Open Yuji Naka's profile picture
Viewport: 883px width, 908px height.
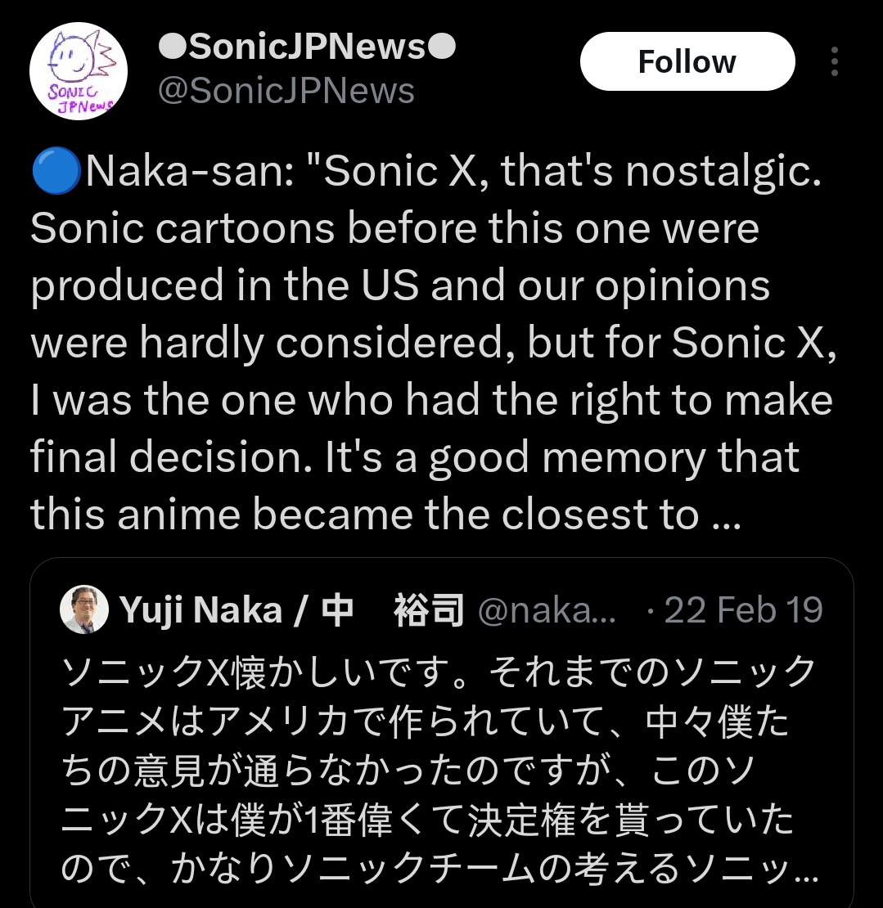[x=84, y=609]
